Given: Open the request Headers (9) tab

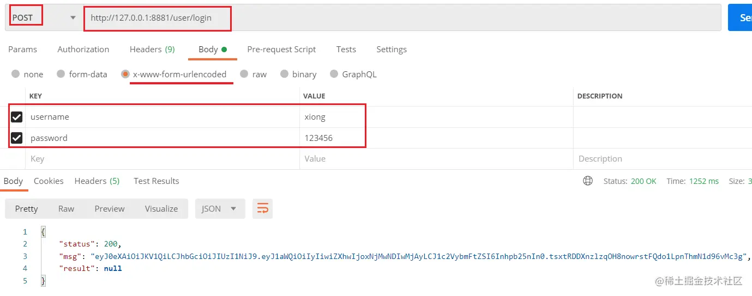Looking at the screenshot, I should point(152,49).
